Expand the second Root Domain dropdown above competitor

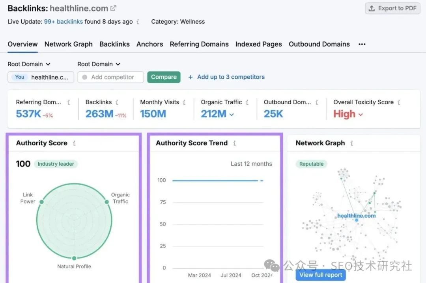[x=99, y=64]
